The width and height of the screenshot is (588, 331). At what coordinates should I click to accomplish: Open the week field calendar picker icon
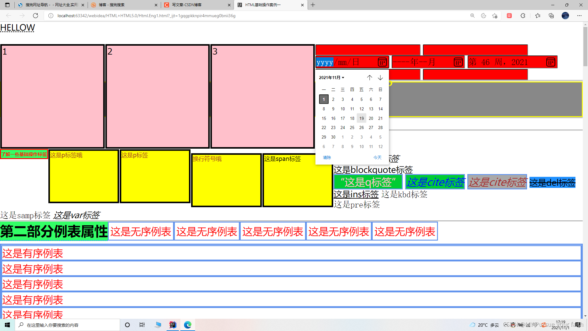(550, 62)
